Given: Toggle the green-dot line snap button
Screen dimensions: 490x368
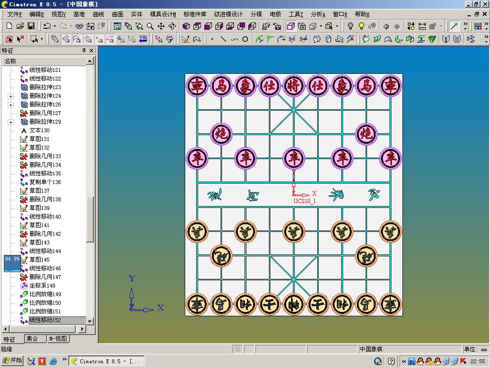Looking at the screenshot, I should pyautogui.click(x=454, y=26).
